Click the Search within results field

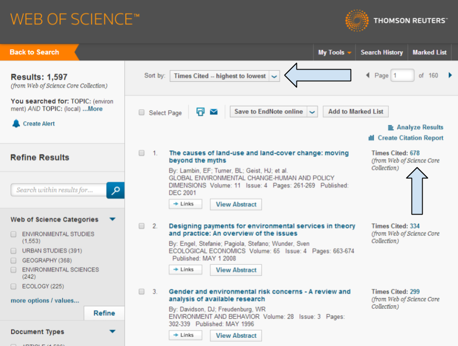pos(59,190)
